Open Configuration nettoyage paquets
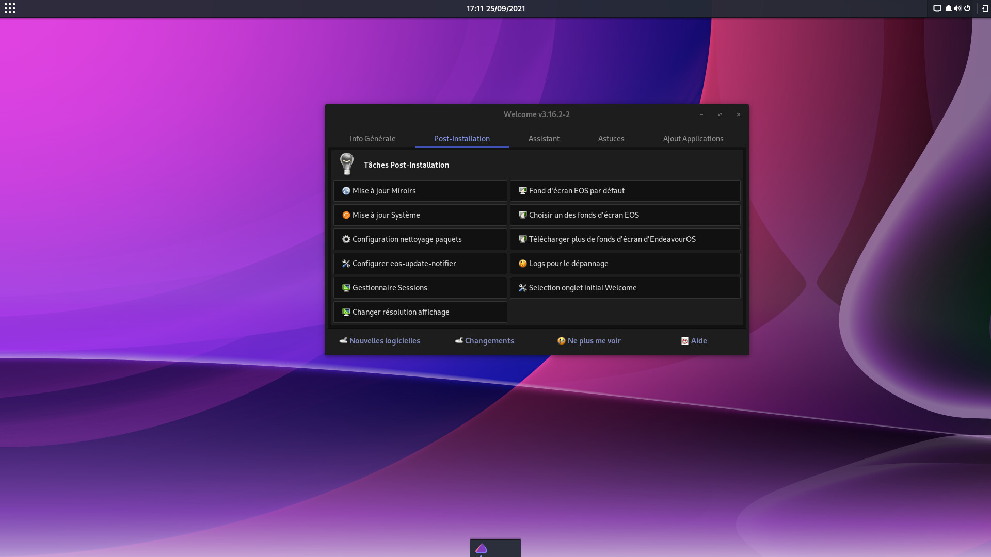Screen dimensions: 991x557 click(420, 239)
